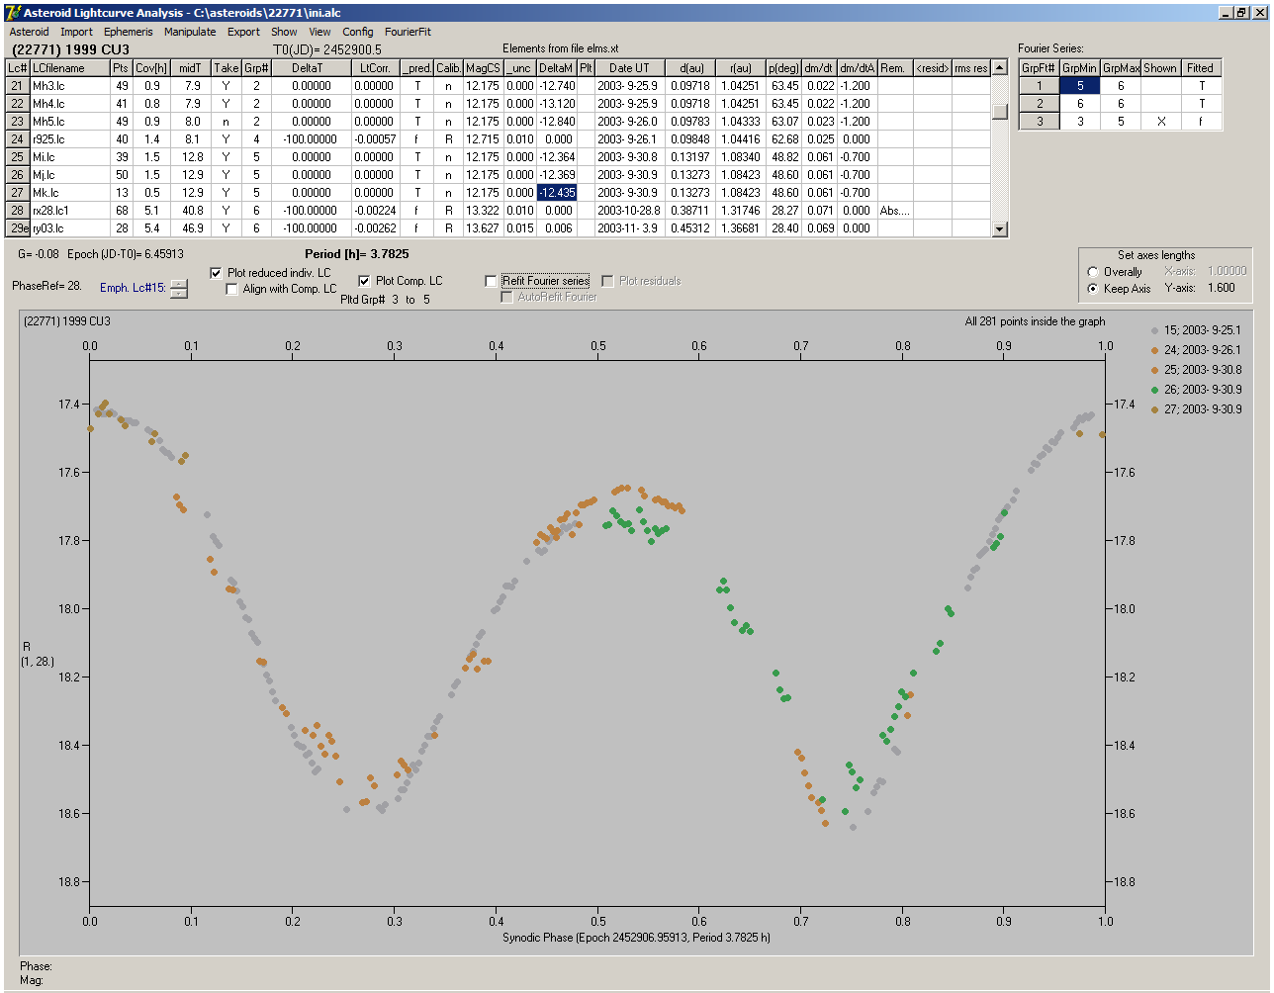The width and height of the screenshot is (1274, 993).
Task: Click lightcurve table scrollbar down arrow
Action: tap(1000, 229)
